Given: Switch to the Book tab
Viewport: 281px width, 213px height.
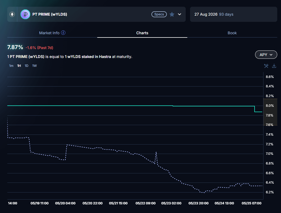Looking at the screenshot, I should (232, 33).
